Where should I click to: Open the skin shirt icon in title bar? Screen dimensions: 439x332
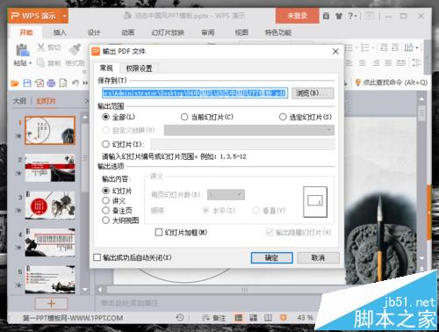[x=339, y=16]
